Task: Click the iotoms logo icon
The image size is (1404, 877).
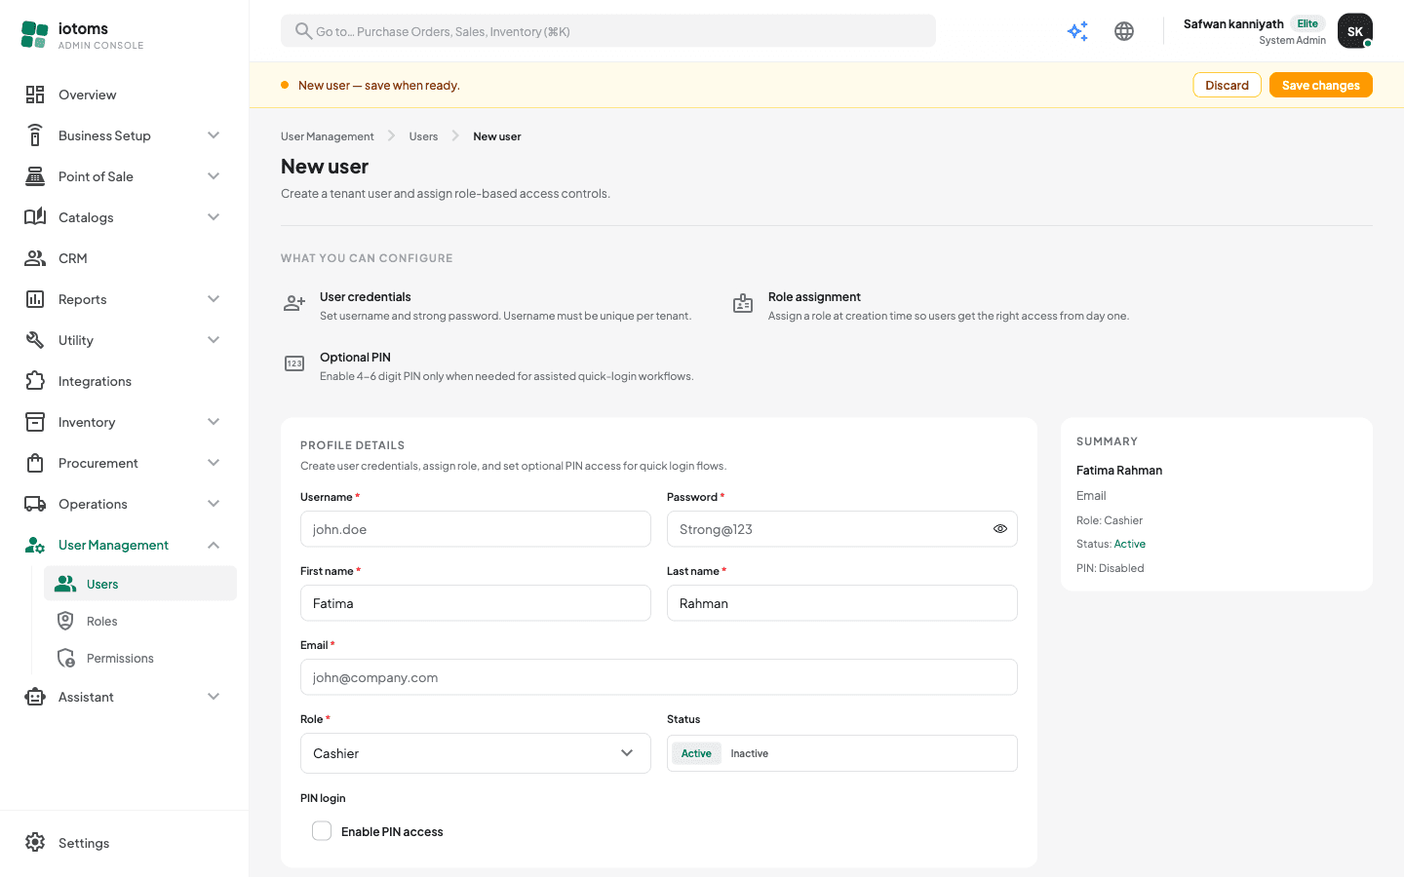Action: click(x=34, y=35)
